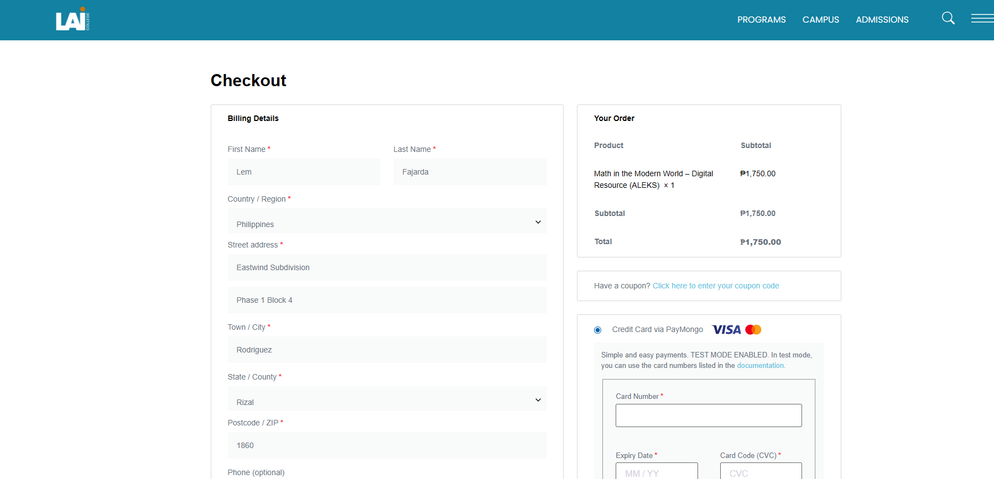Open the hamburger menu icon
This screenshot has width=994, height=479.
[x=982, y=18]
